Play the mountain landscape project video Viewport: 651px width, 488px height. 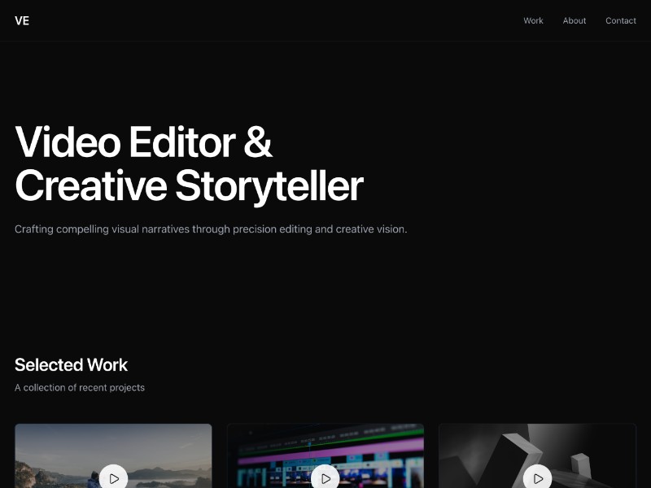click(x=113, y=478)
